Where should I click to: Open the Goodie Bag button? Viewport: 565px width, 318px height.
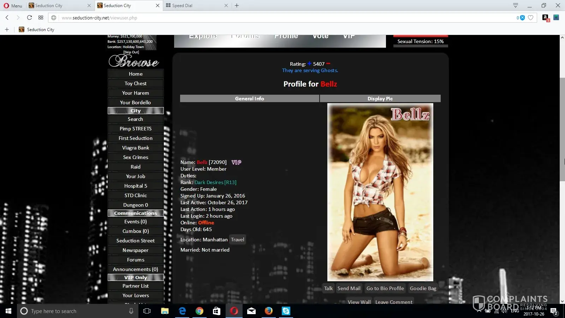[x=423, y=288]
